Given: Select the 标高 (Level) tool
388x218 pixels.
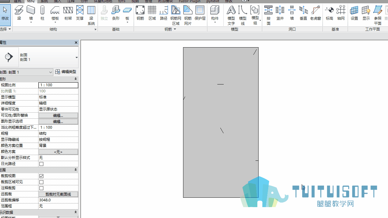Looking at the screenshot, I should 329,13.
